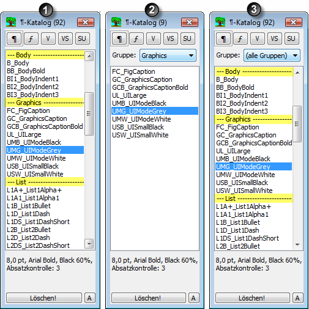
Task: Toggle VS mode in first window
Action: coord(65,38)
